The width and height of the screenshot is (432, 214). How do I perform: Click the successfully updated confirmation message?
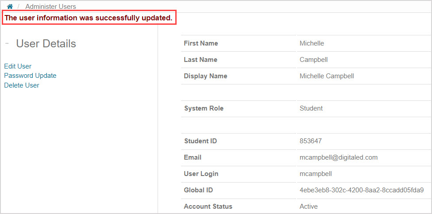tap(89, 18)
